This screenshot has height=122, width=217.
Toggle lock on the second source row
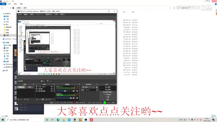click(54, 89)
